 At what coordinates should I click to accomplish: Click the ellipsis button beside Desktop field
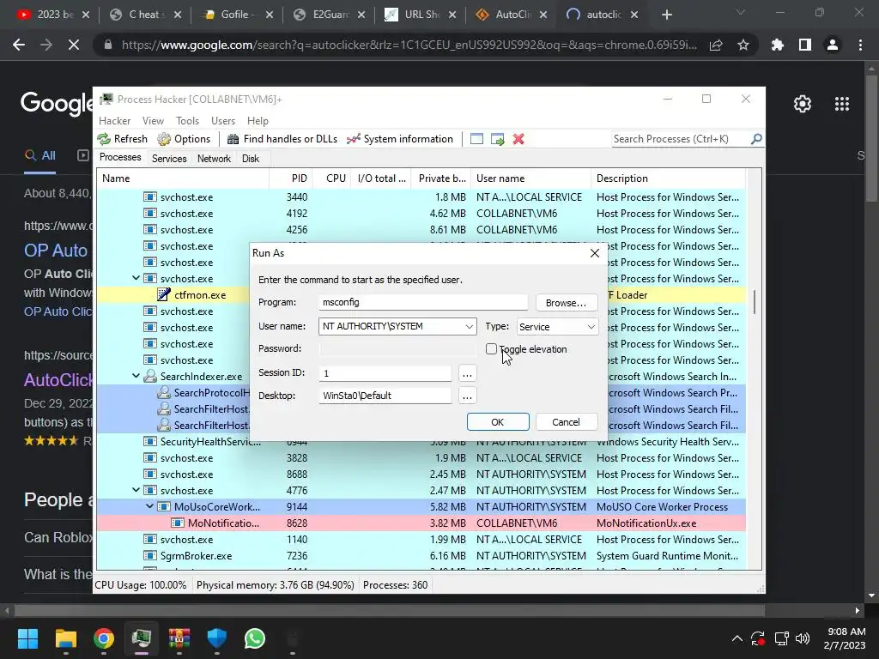pyautogui.click(x=467, y=396)
